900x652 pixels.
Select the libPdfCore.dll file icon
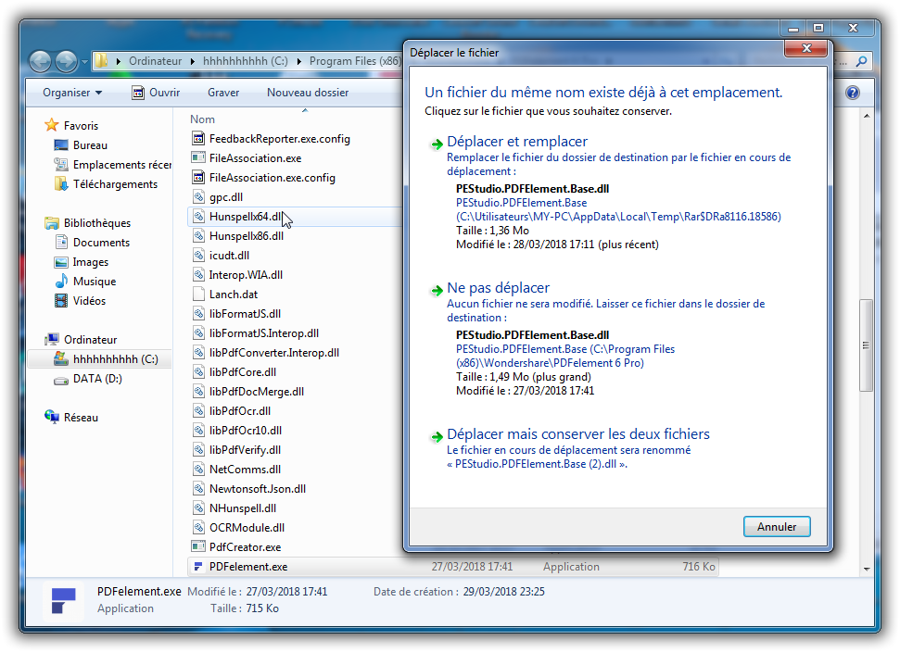click(x=198, y=372)
